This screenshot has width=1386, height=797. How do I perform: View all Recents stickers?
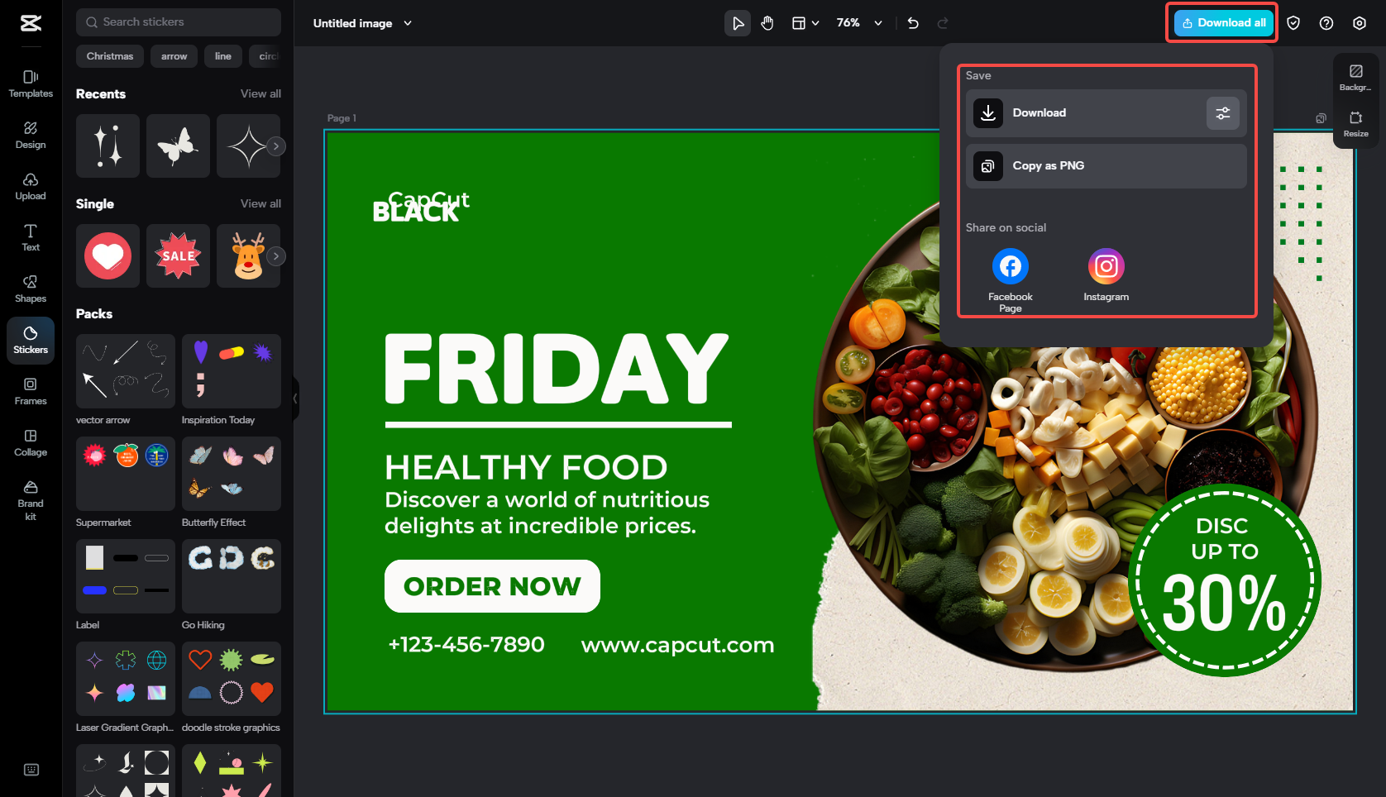(x=260, y=94)
